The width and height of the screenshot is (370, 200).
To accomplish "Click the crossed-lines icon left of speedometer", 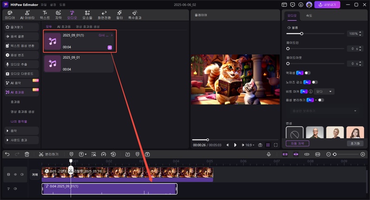I will point(94,154).
